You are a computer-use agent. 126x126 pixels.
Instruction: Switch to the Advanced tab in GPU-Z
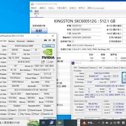[x=20, y=41]
